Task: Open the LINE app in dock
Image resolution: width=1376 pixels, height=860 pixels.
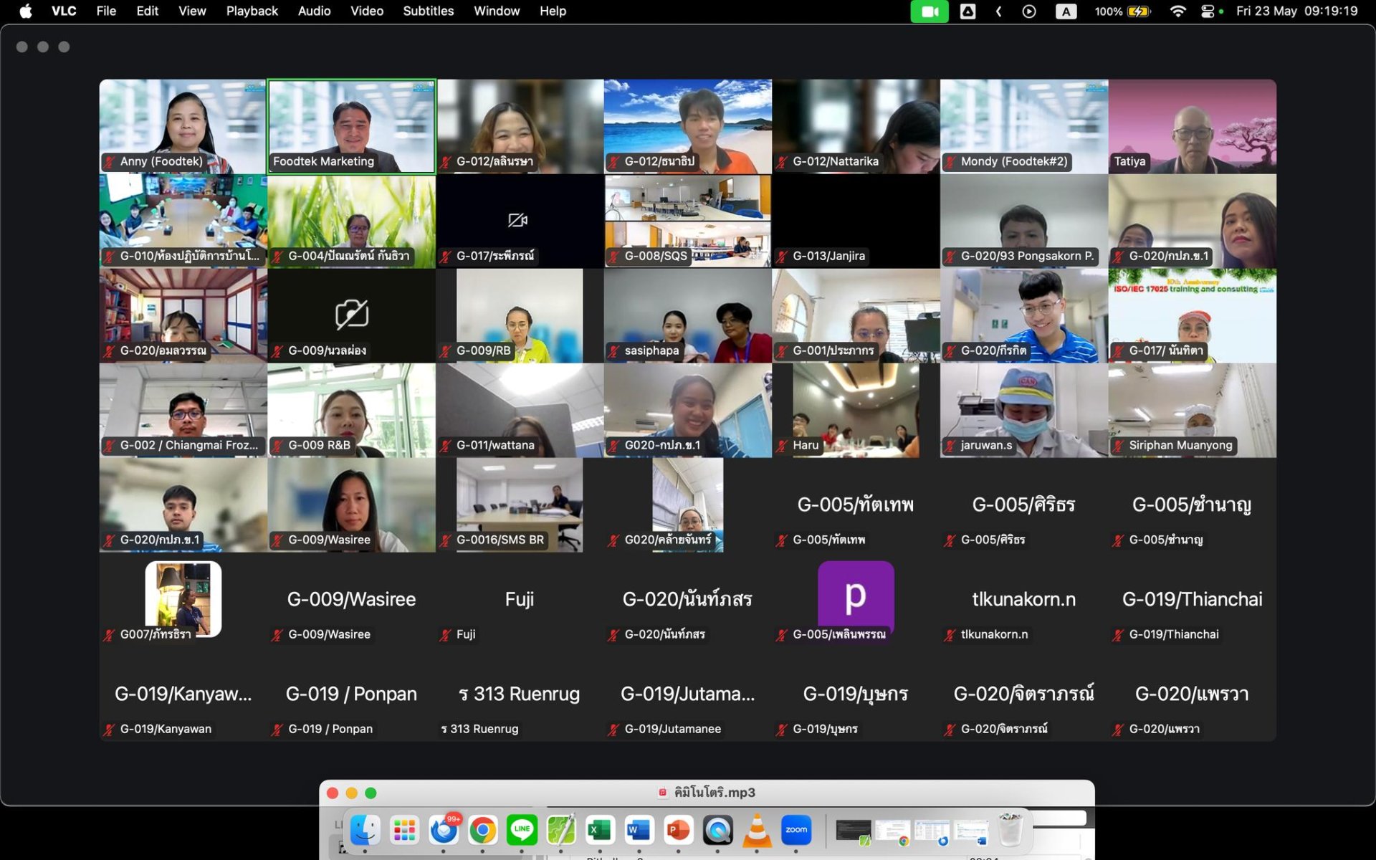Action: point(522,830)
